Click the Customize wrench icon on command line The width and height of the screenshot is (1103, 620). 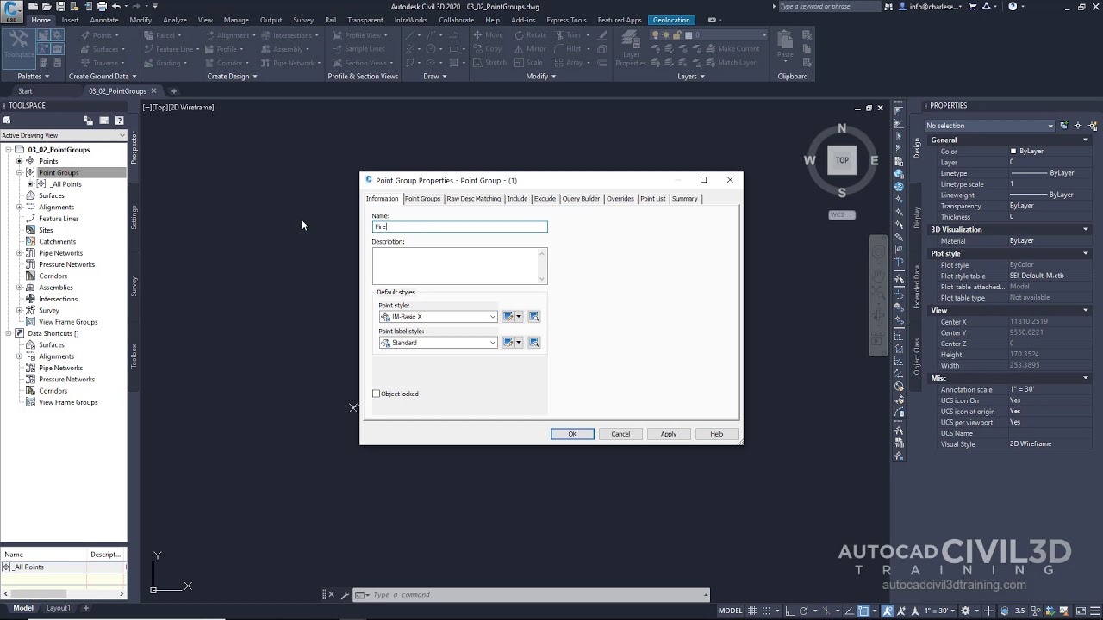coord(345,595)
